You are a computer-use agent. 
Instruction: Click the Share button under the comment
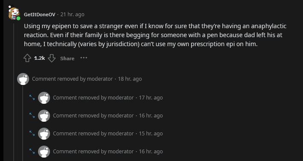click(67, 59)
